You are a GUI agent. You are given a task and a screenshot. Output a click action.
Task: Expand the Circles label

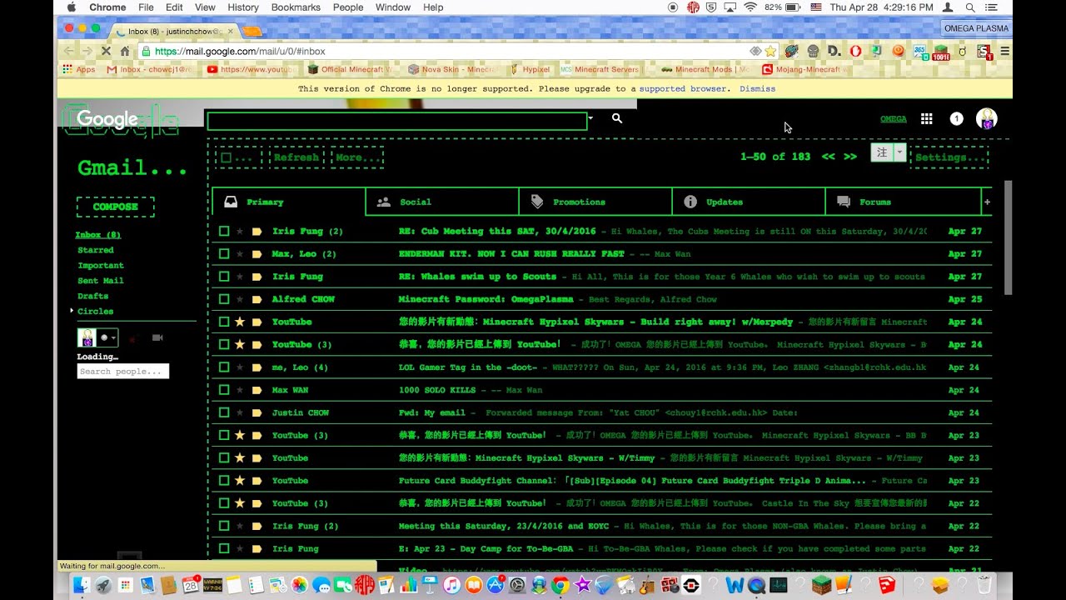72,311
